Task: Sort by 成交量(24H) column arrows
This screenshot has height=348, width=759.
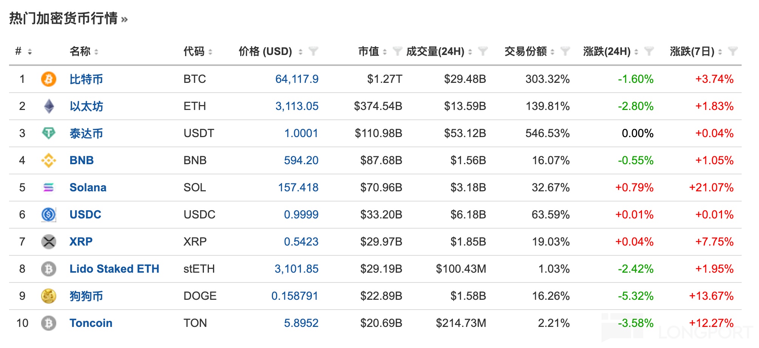Action: point(470,52)
